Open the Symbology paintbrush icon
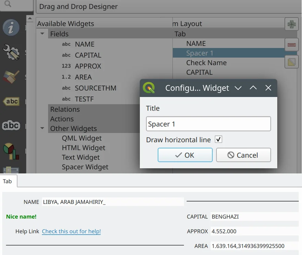 pos(11,77)
